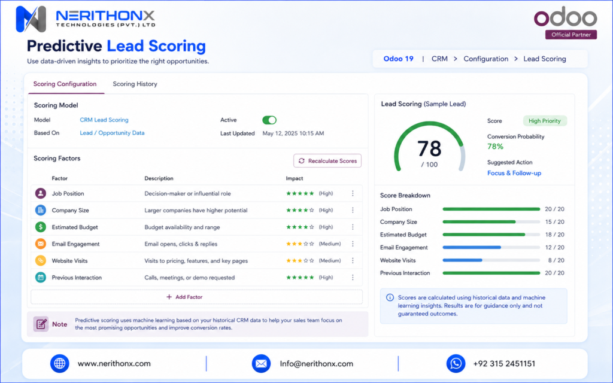Click the Add Factor button
This screenshot has width=613, height=383.
coord(196,297)
